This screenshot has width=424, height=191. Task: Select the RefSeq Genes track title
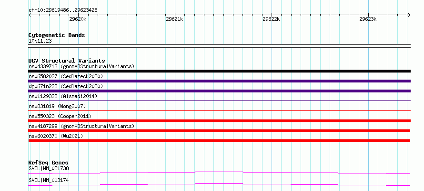49,163
